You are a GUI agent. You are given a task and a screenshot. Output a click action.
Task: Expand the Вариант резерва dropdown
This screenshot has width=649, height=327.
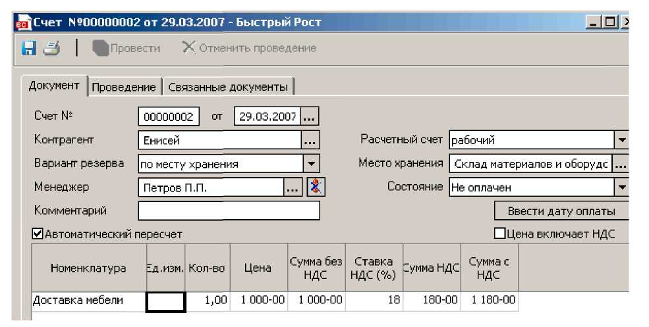(x=311, y=164)
